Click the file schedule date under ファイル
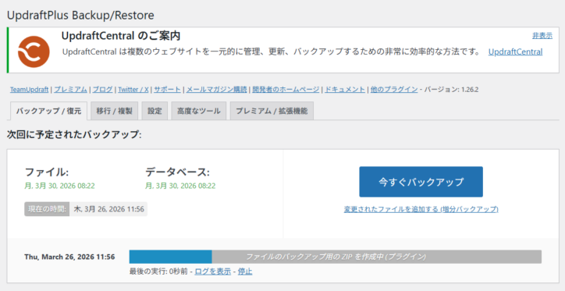The width and height of the screenshot is (565, 291). [60, 186]
